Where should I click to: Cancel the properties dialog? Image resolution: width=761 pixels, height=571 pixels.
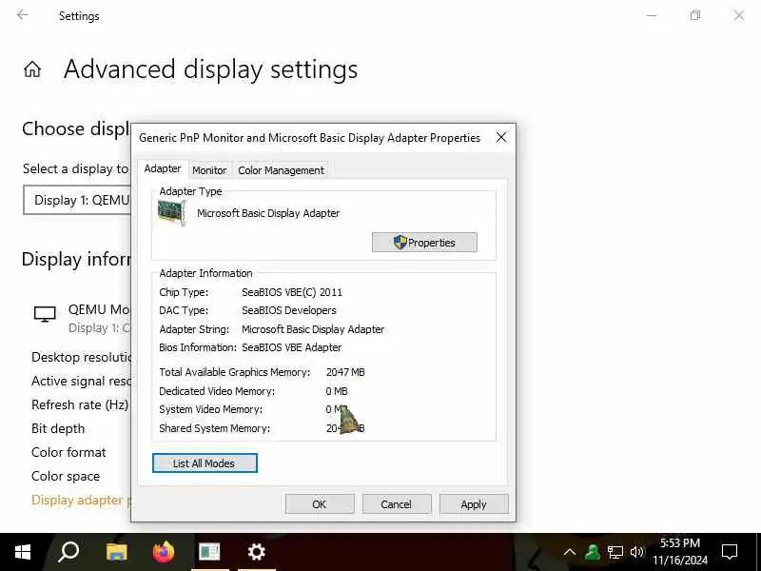[x=397, y=504]
